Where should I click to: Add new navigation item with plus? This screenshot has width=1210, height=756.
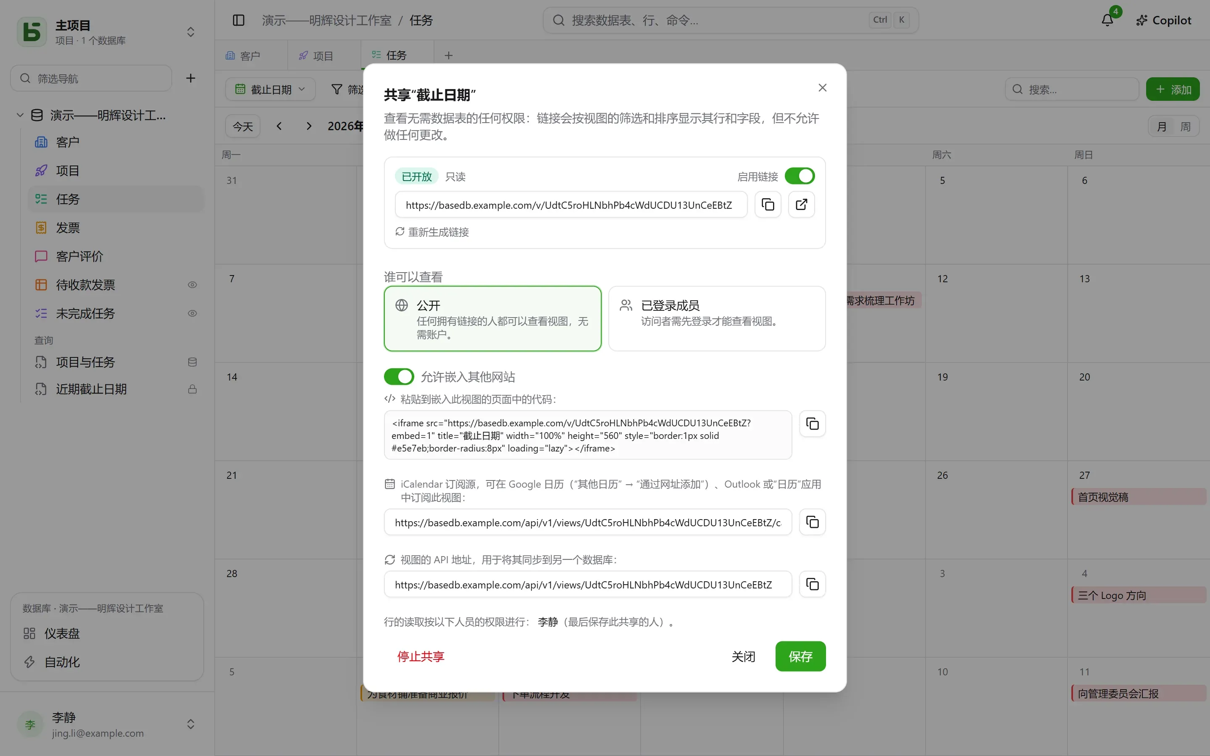190,79
